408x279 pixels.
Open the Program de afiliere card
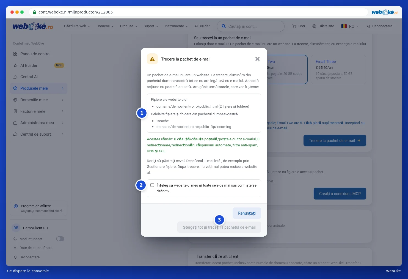(39, 208)
